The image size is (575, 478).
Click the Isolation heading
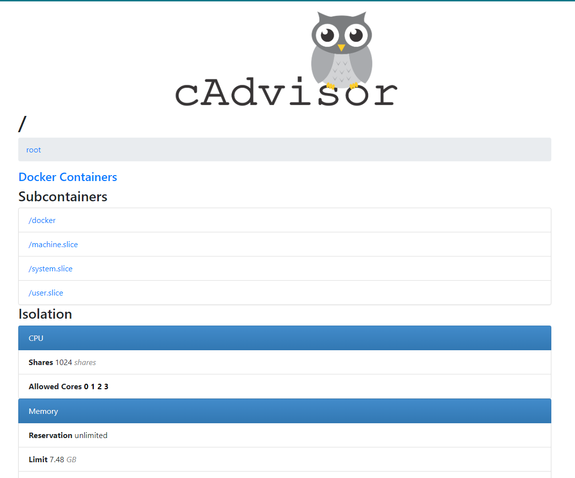45,314
